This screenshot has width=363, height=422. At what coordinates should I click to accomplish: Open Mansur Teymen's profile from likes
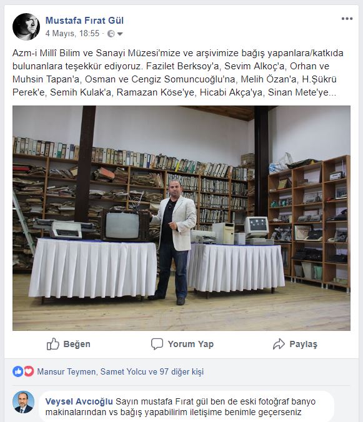66,371
